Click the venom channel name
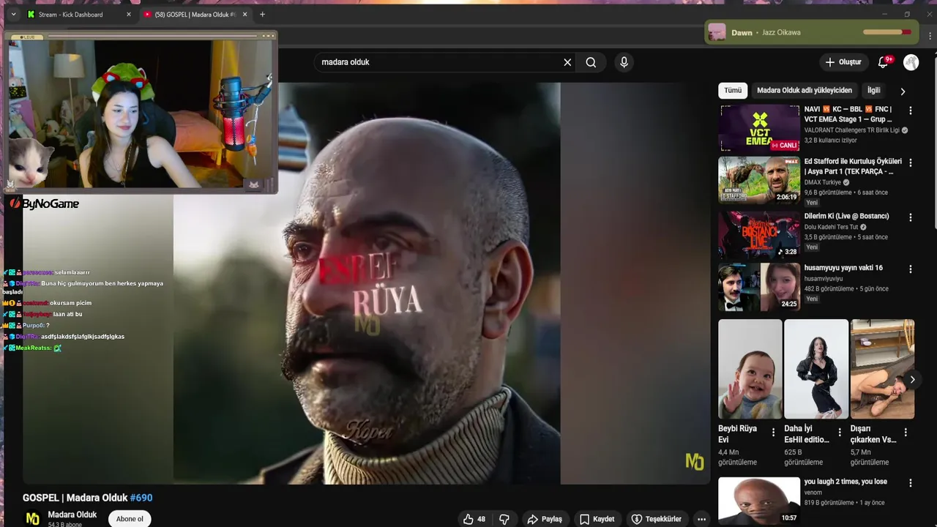Image resolution: width=937 pixels, height=527 pixels. pos(813,493)
